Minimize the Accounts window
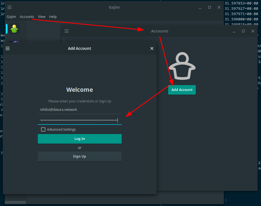Screen dimensions: 261x206 234,31
